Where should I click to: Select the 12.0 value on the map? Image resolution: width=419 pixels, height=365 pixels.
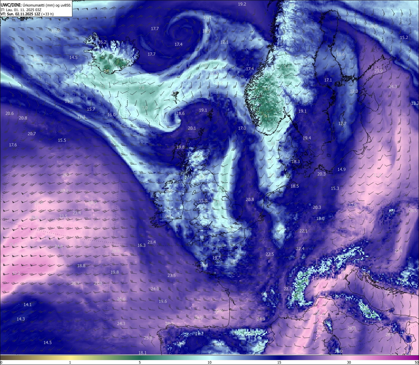(354, 91)
